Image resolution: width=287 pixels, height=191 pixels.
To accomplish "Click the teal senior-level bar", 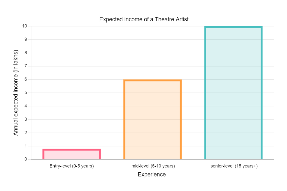I will (x=233, y=93).
